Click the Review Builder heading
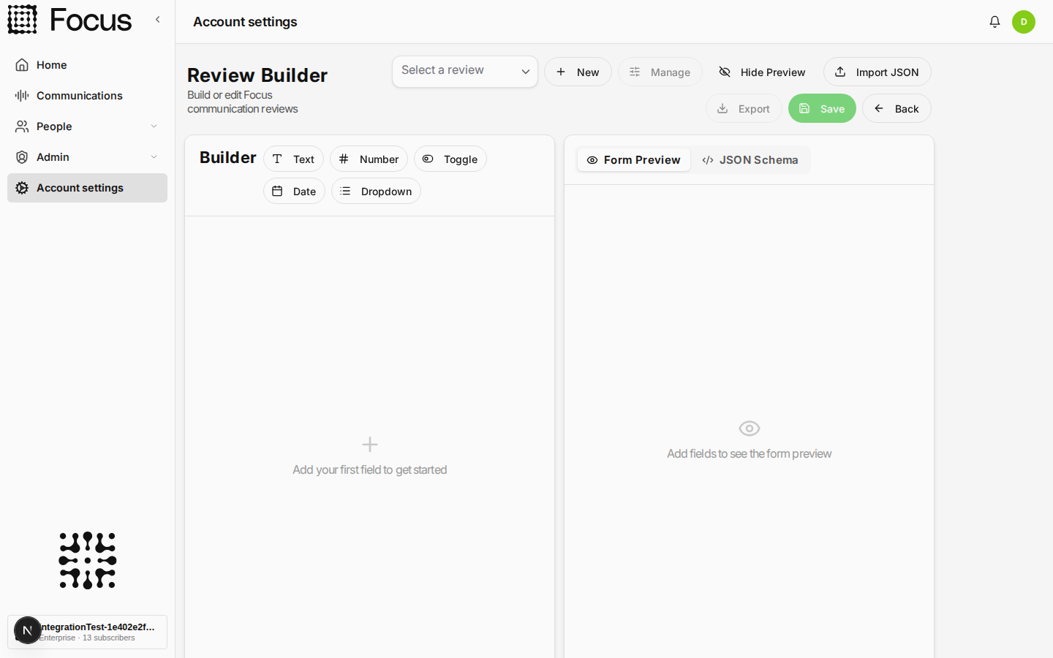 pyautogui.click(x=257, y=75)
